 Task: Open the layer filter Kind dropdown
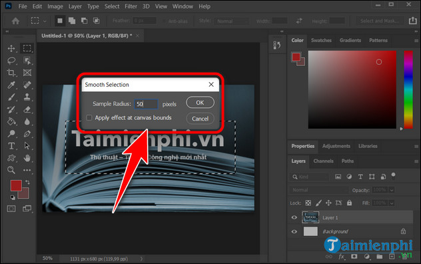[309, 177]
